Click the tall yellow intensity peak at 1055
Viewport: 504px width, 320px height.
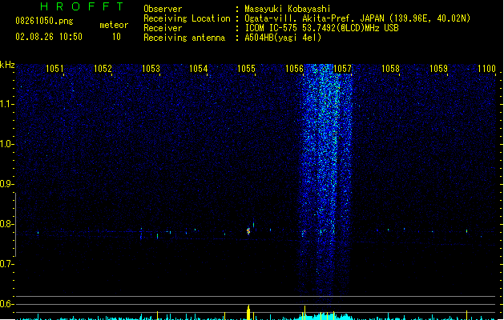(x=248, y=312)
